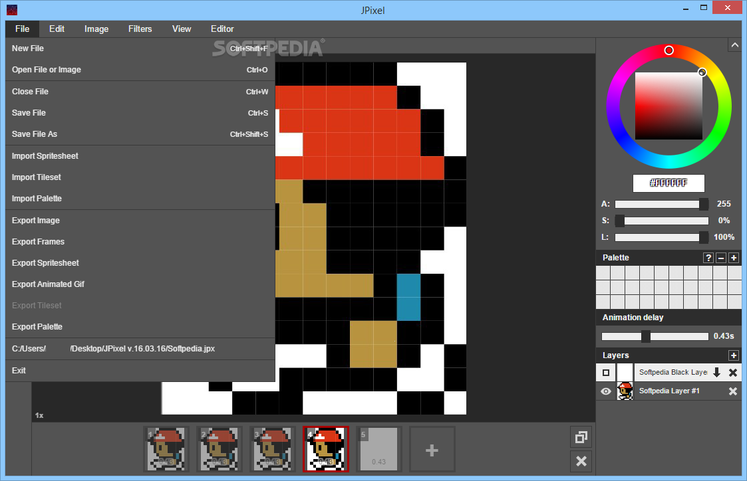Click Export Palette entry
The height and width of the screenshot is (481, 747).
(x=140, y=327)
